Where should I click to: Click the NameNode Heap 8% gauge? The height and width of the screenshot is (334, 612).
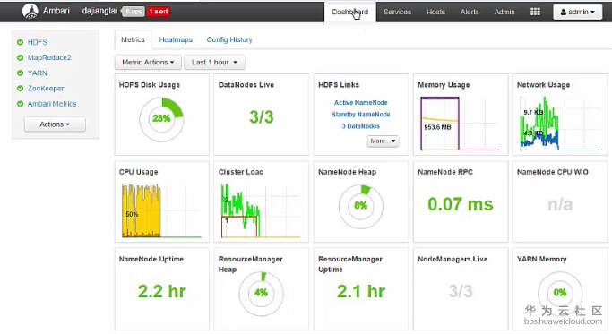(x=360, y=206)
